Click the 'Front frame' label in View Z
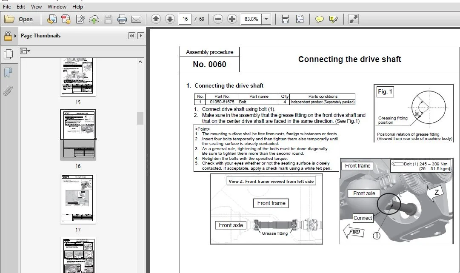460x273 pixels. point(271,203)
